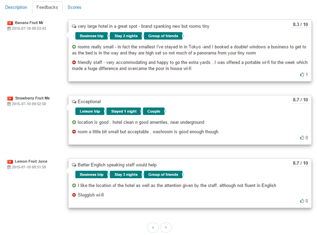Click timestamp 2015-07-10 09:51:59
The width and height of the screenshot is (317, 235).
29,167
